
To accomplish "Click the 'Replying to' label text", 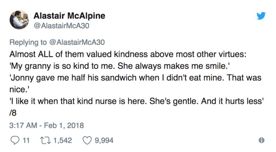I will [28, 42].
